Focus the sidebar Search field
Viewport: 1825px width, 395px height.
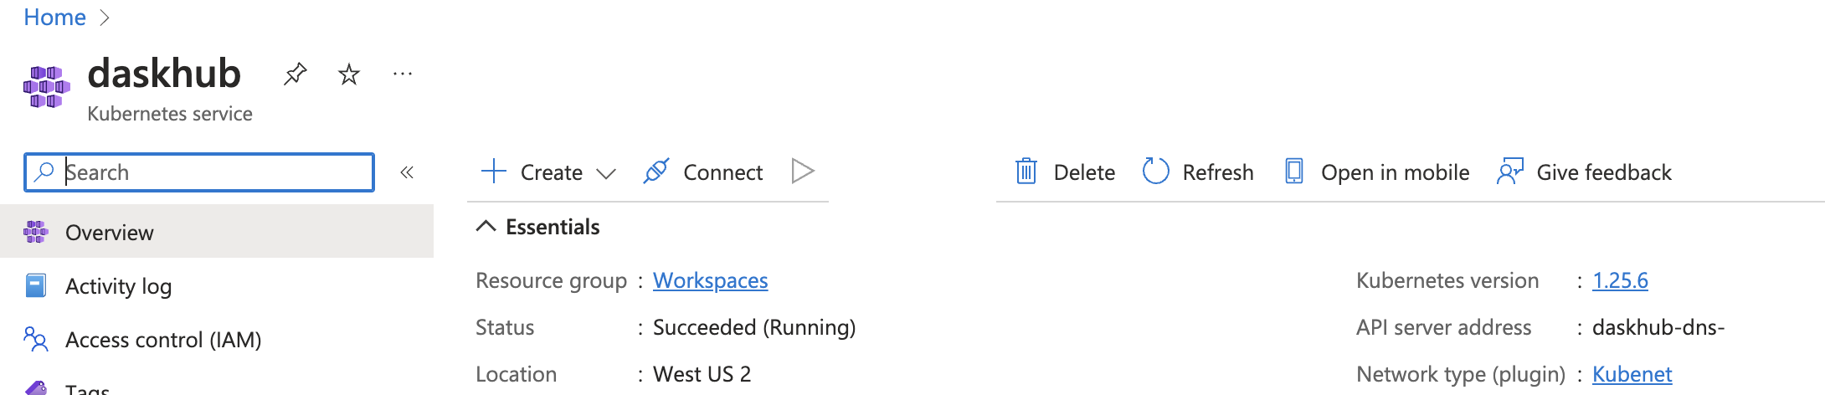point(199,172)
